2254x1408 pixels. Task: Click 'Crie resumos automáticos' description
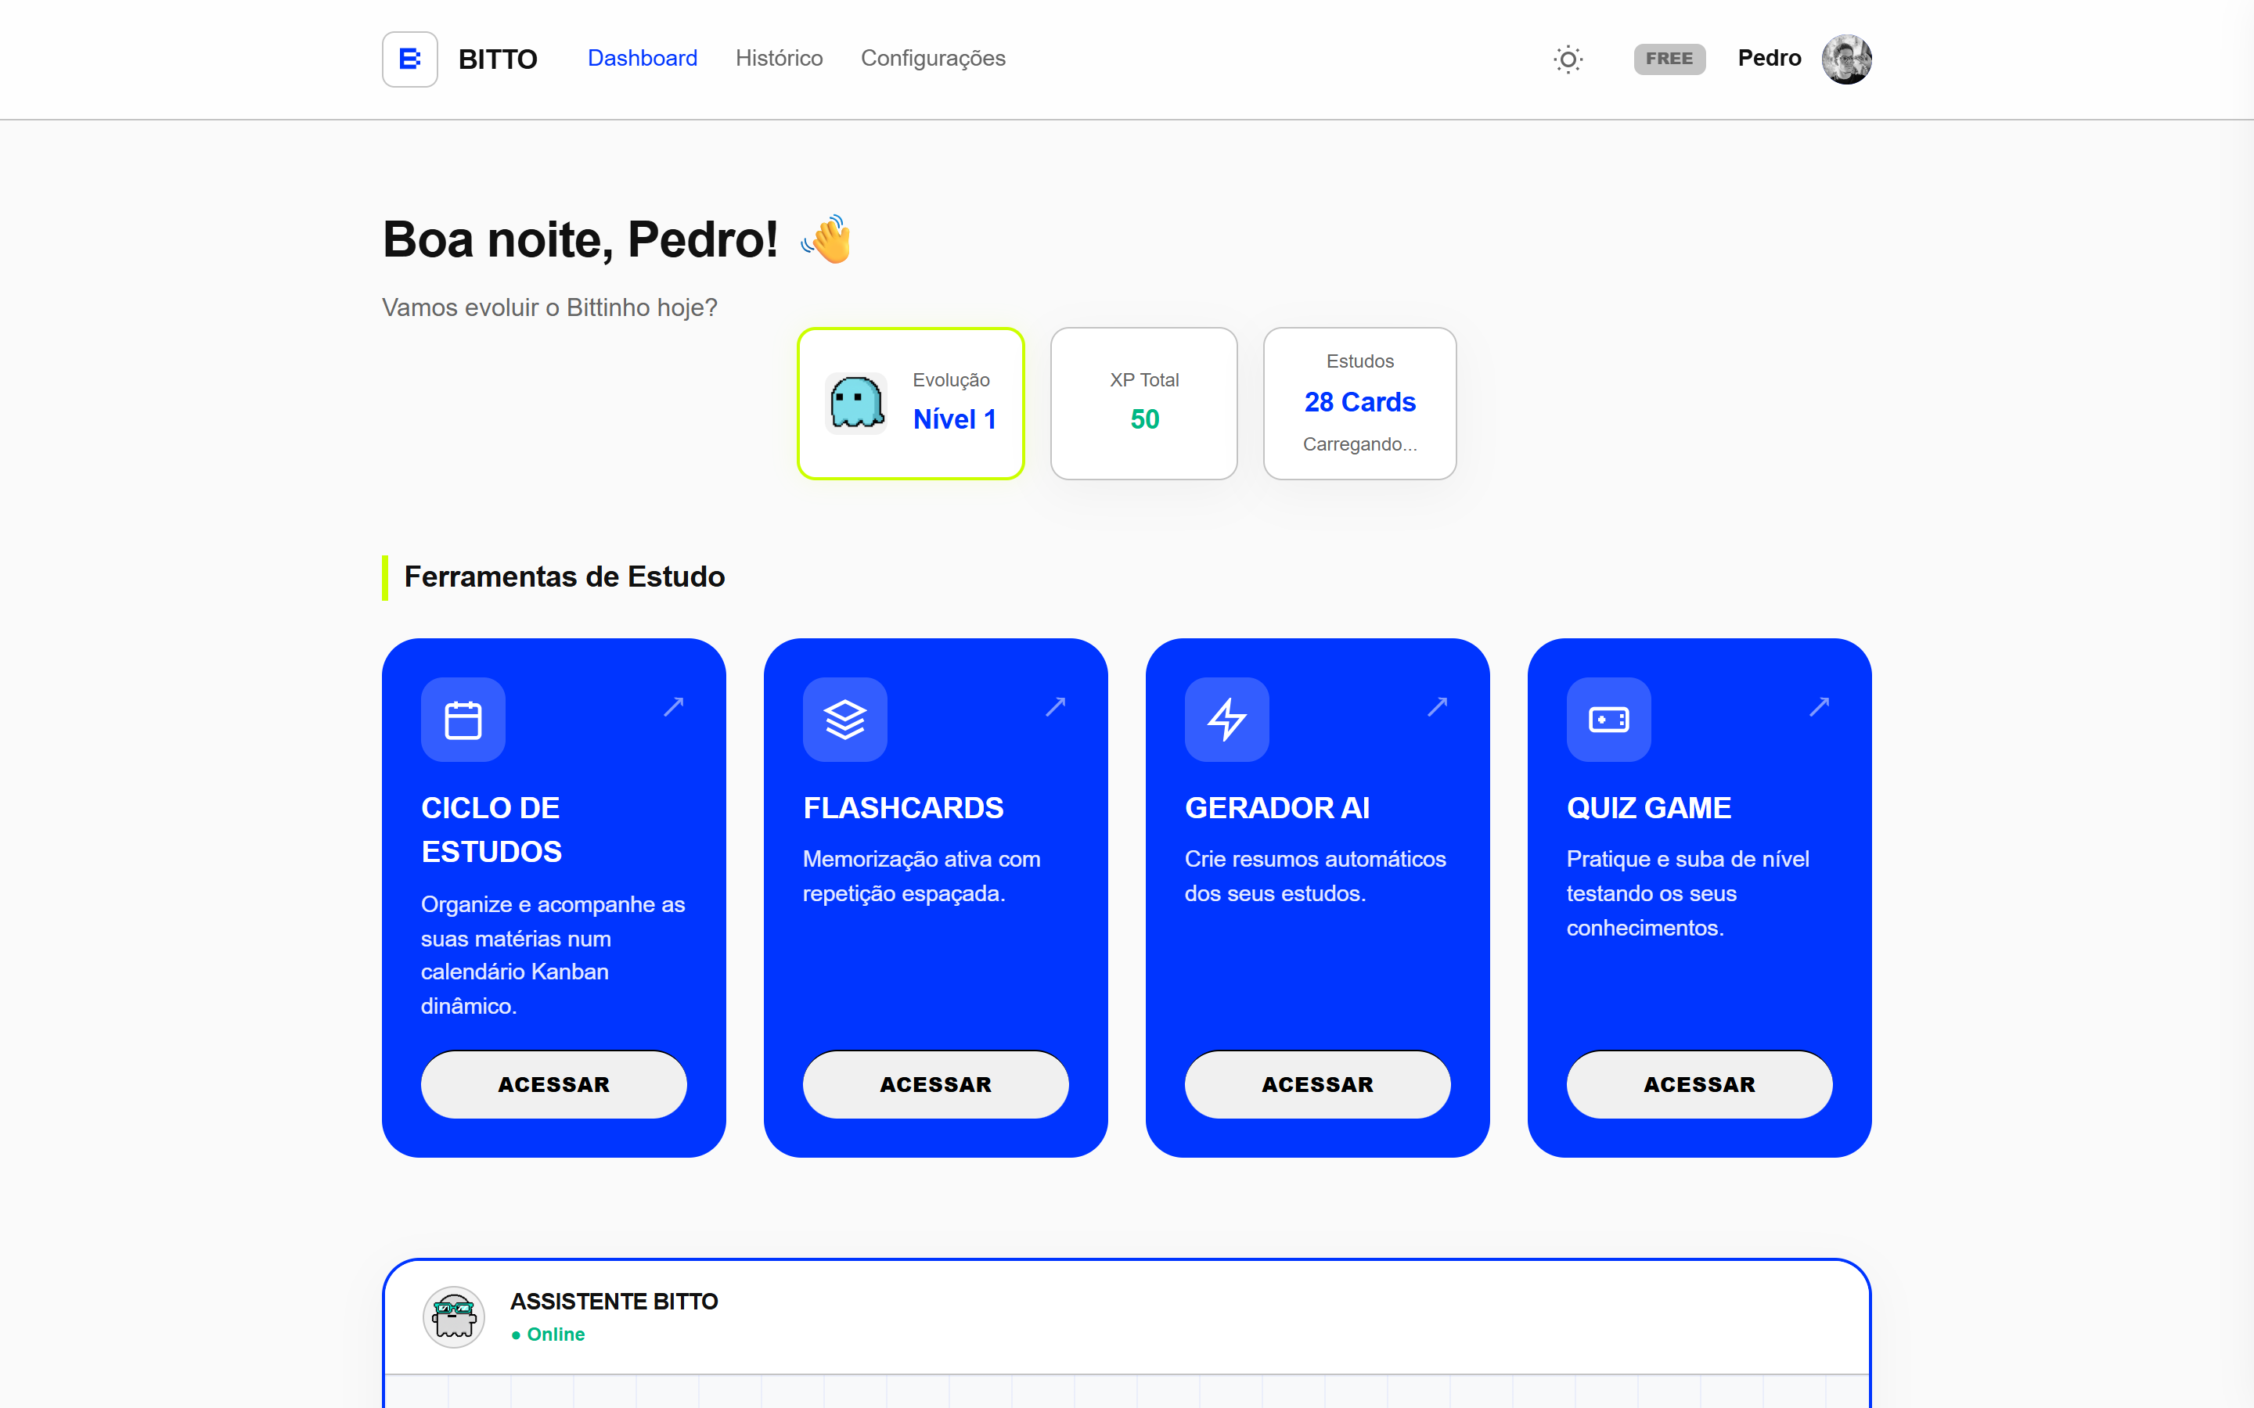pyautogui.click(x=1315, y=875)
